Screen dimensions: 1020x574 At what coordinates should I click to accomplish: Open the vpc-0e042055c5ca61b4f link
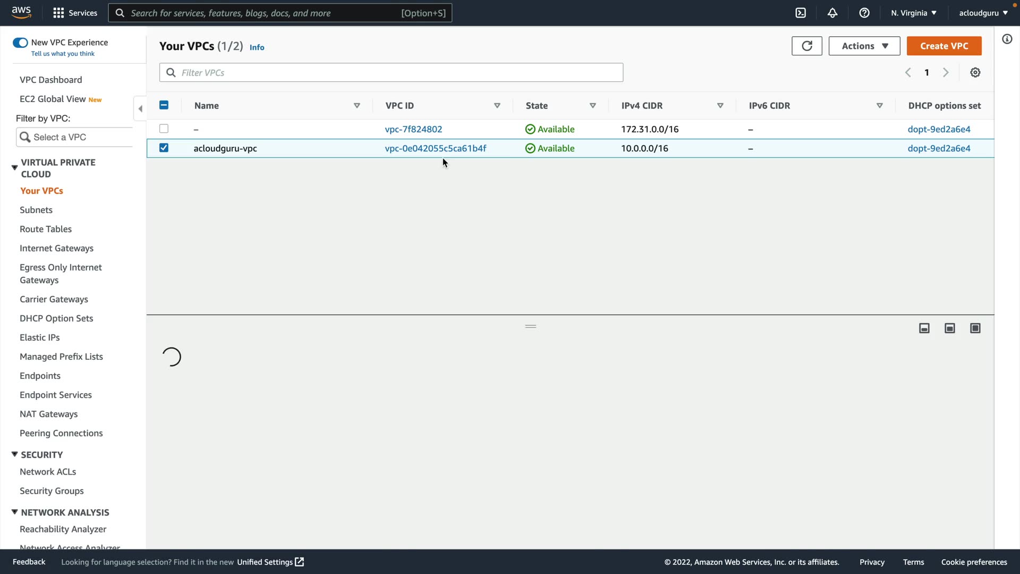tap(435, 148)
